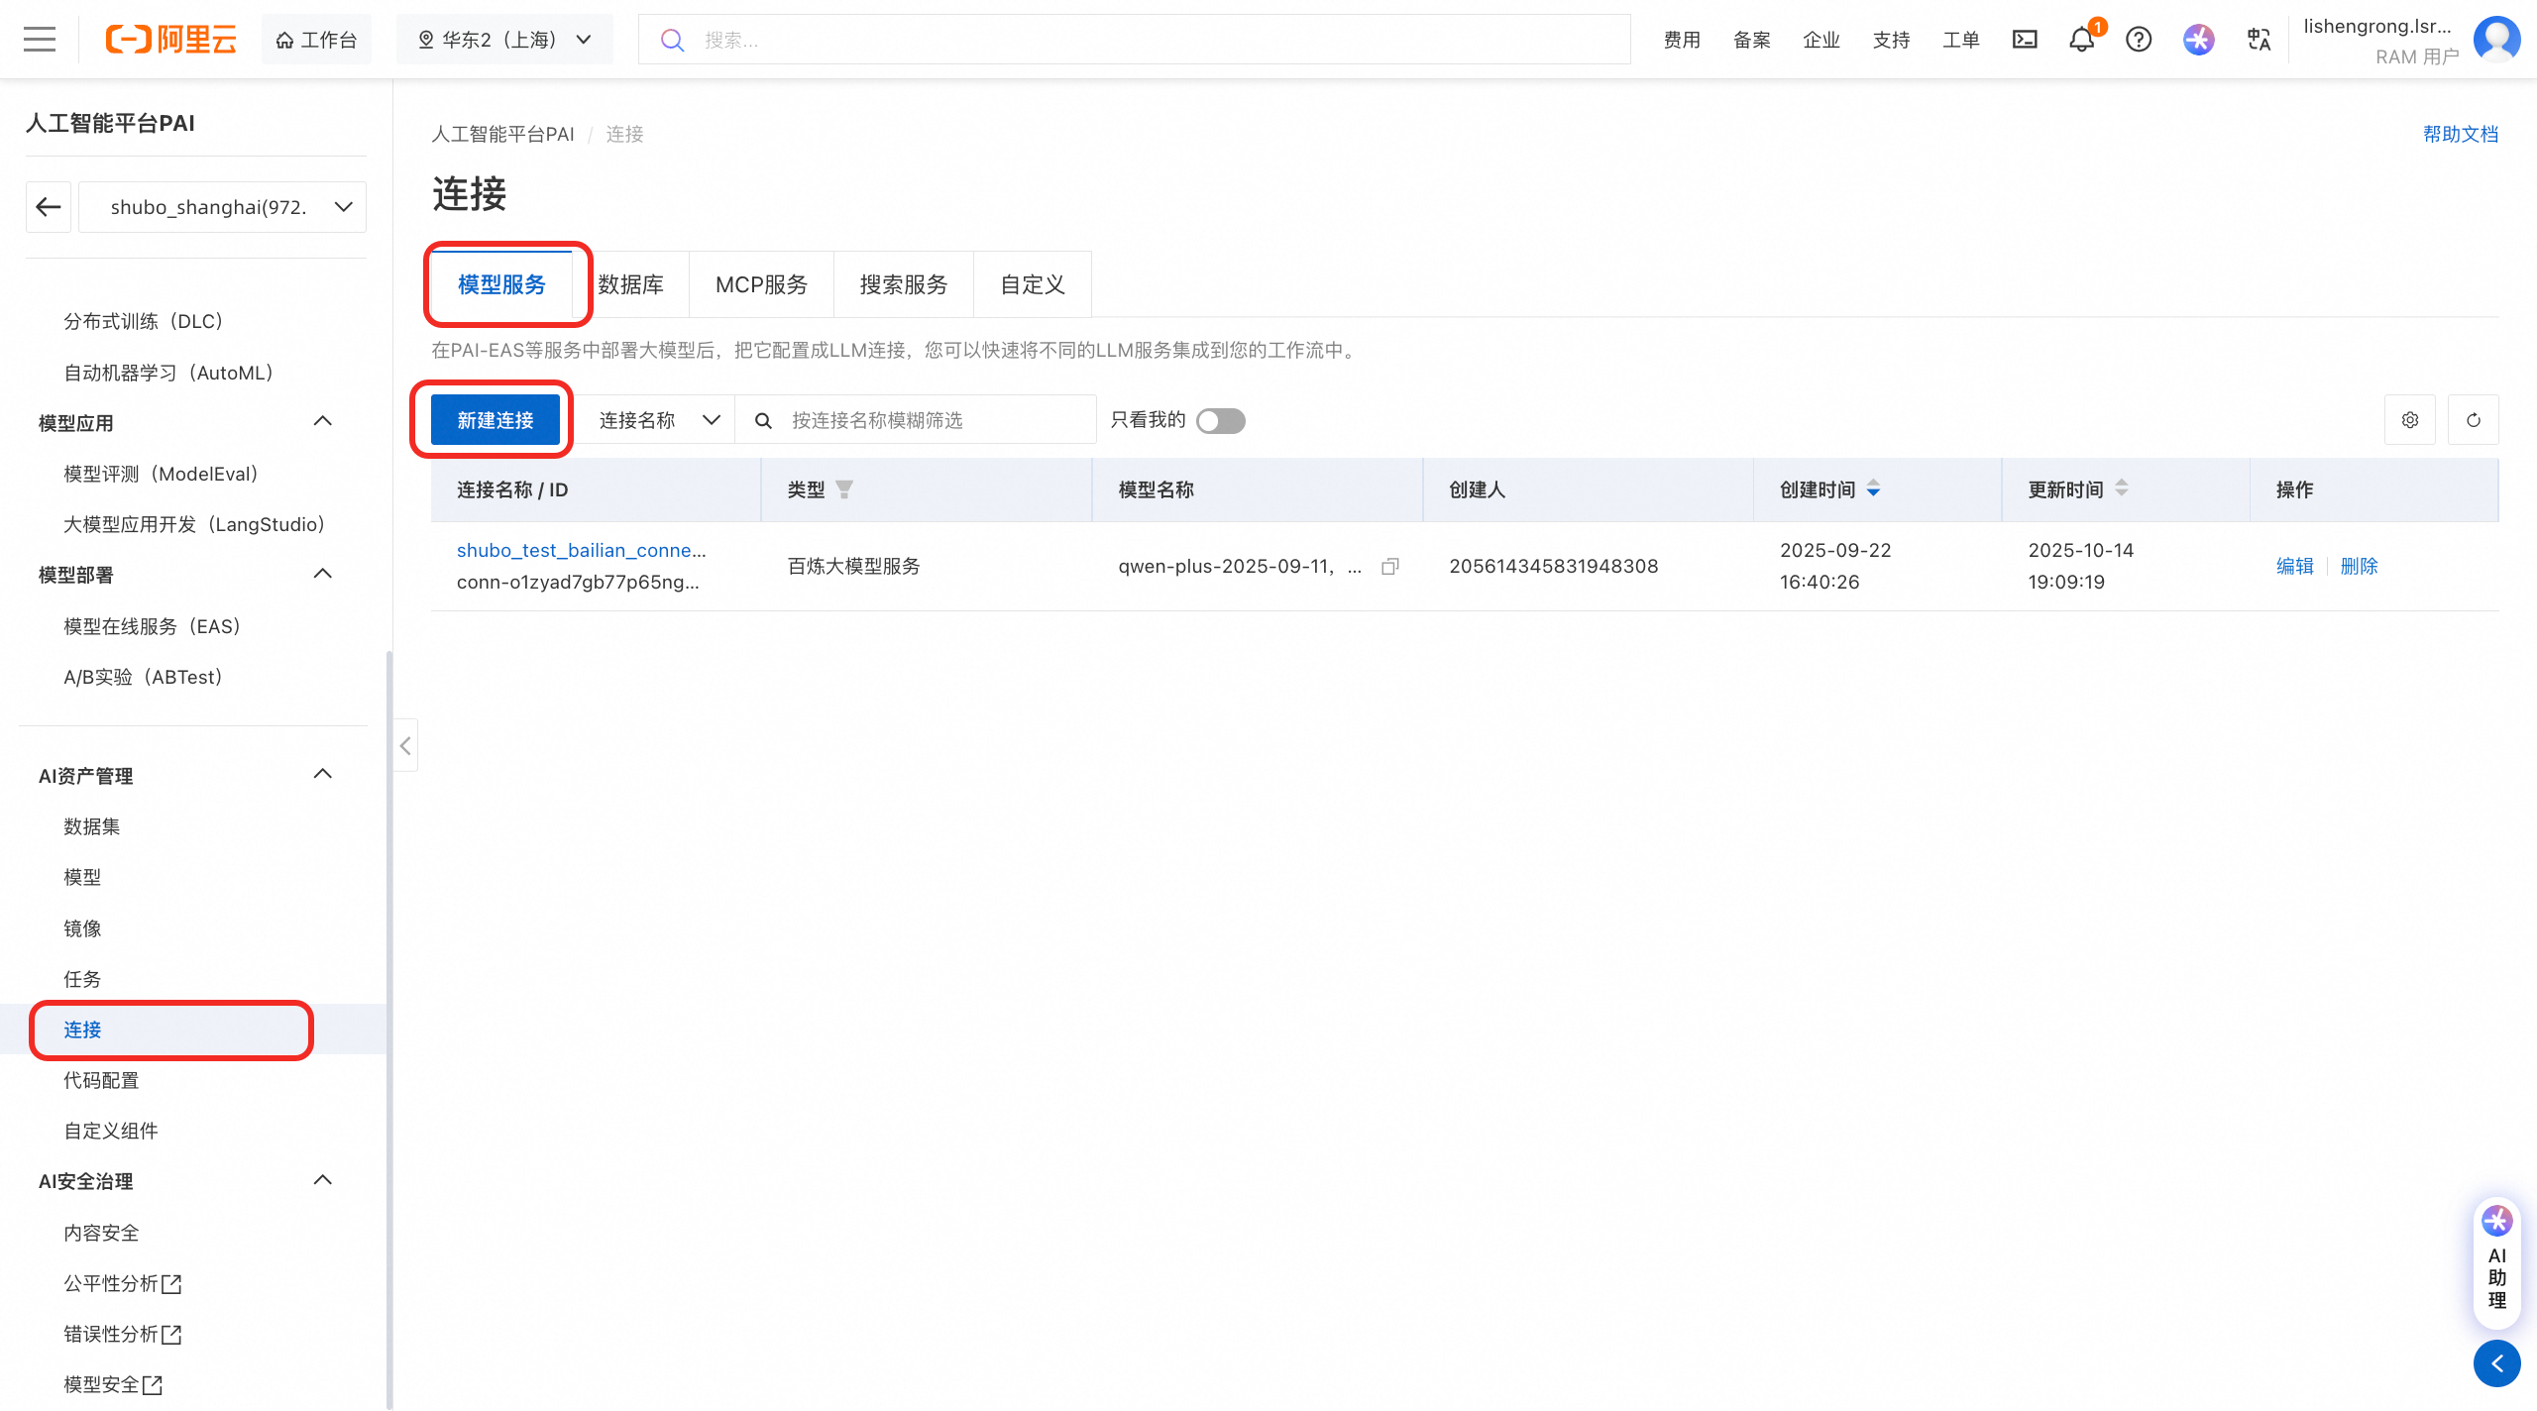The image size is (2537, 1411).
Task: Click the table settings gear icon
Action: coord(2410,420)
